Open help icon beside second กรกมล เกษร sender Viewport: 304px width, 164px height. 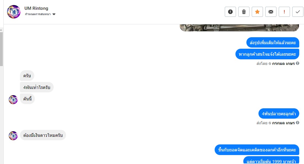298,123
